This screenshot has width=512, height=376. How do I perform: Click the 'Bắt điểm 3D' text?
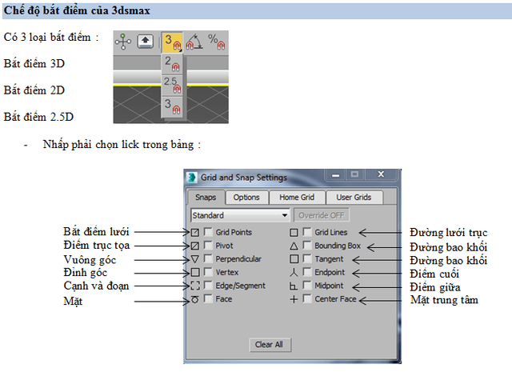[34, 63]
